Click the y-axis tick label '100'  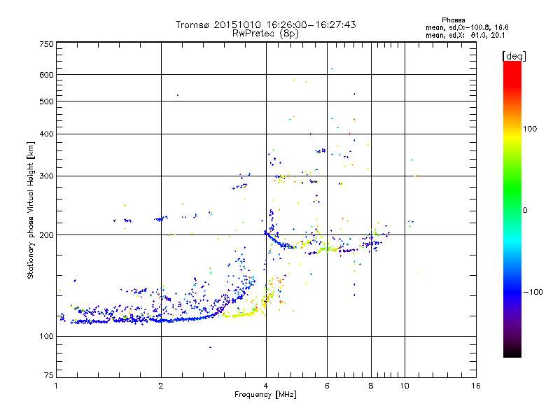click(47, 337)
